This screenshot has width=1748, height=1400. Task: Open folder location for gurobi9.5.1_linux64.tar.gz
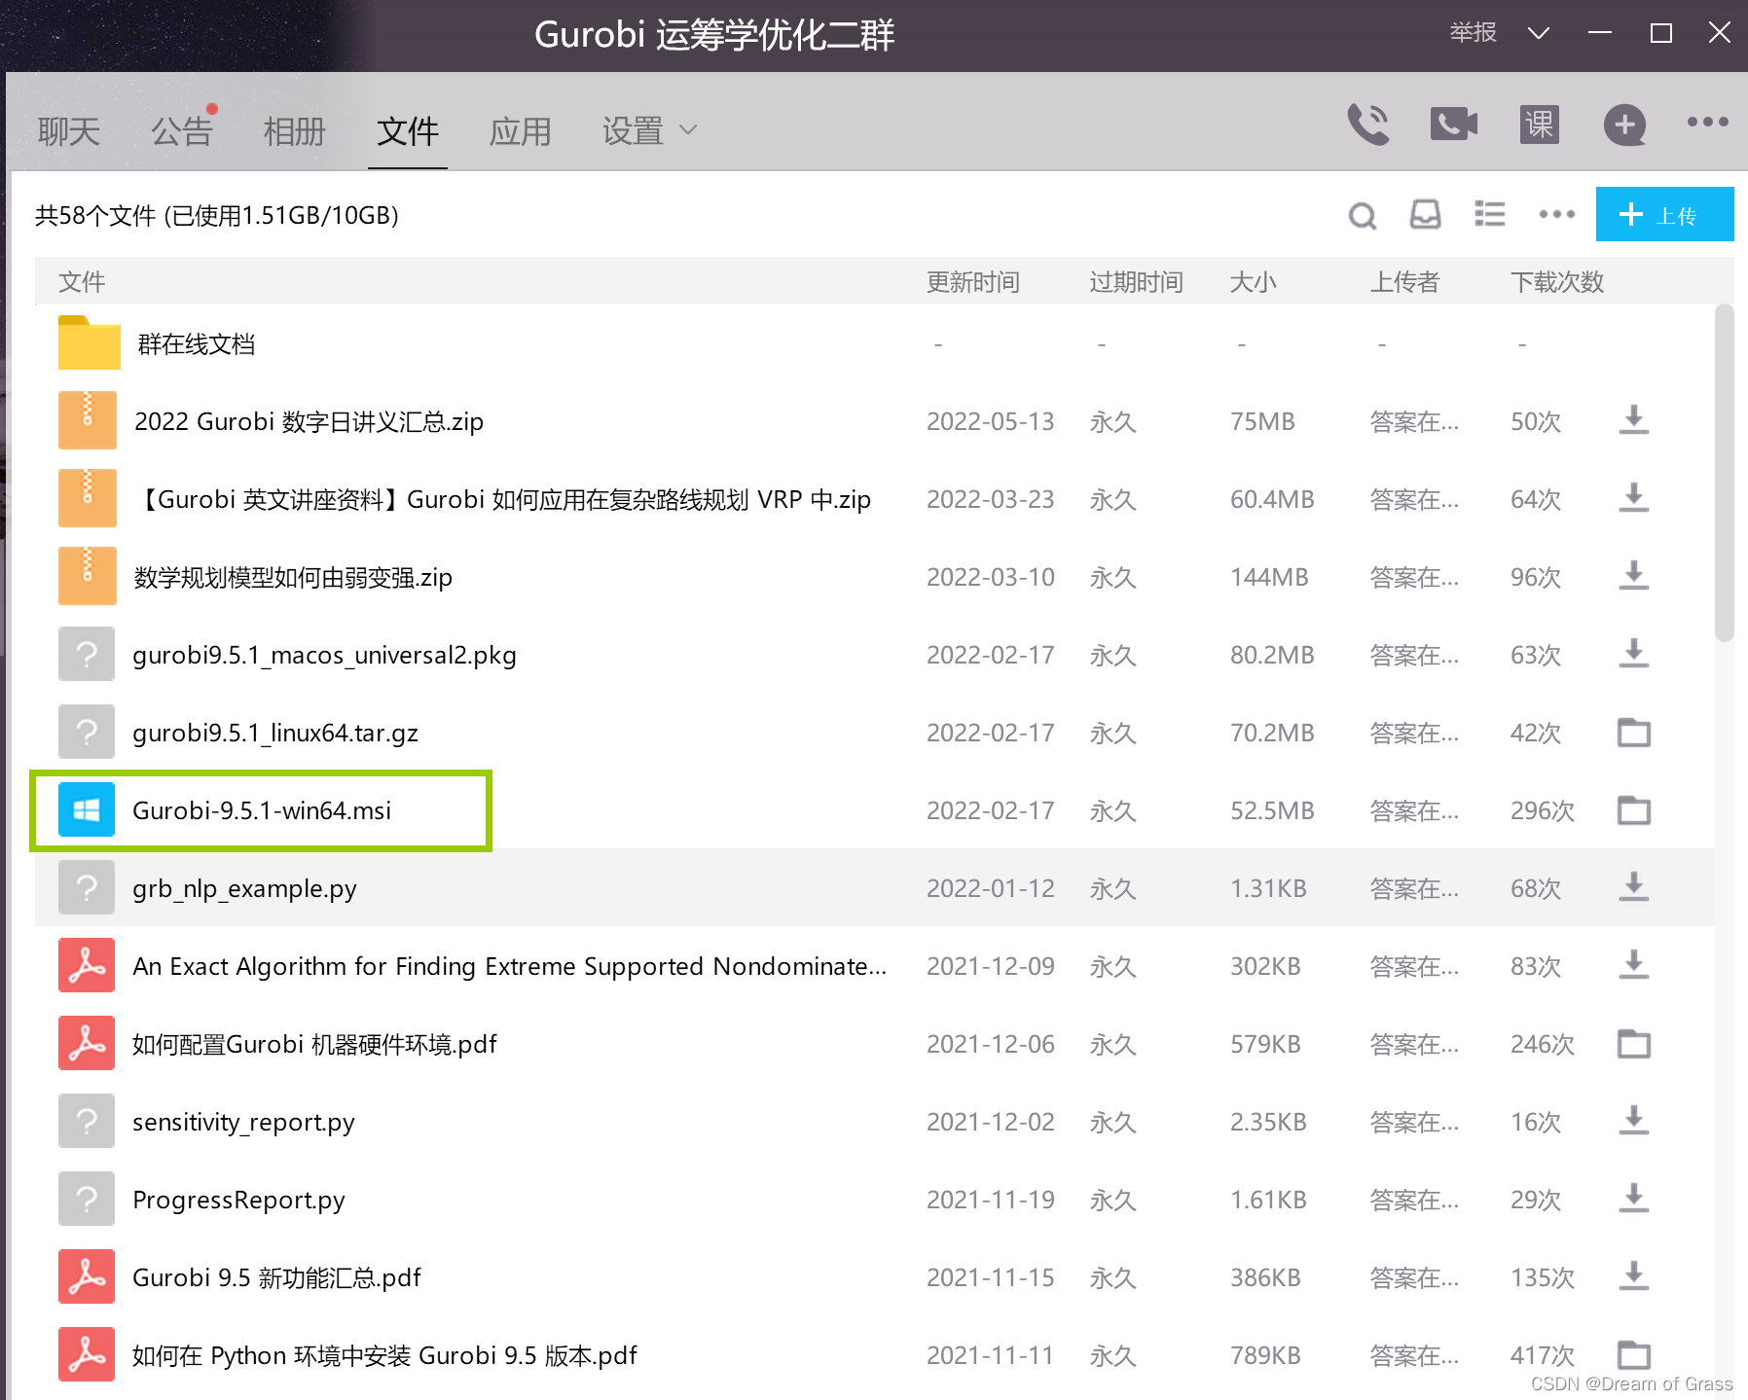coord(1633,733)
